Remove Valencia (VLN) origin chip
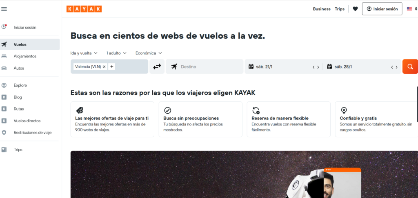 pyautogui.click(x=104, y=67)
